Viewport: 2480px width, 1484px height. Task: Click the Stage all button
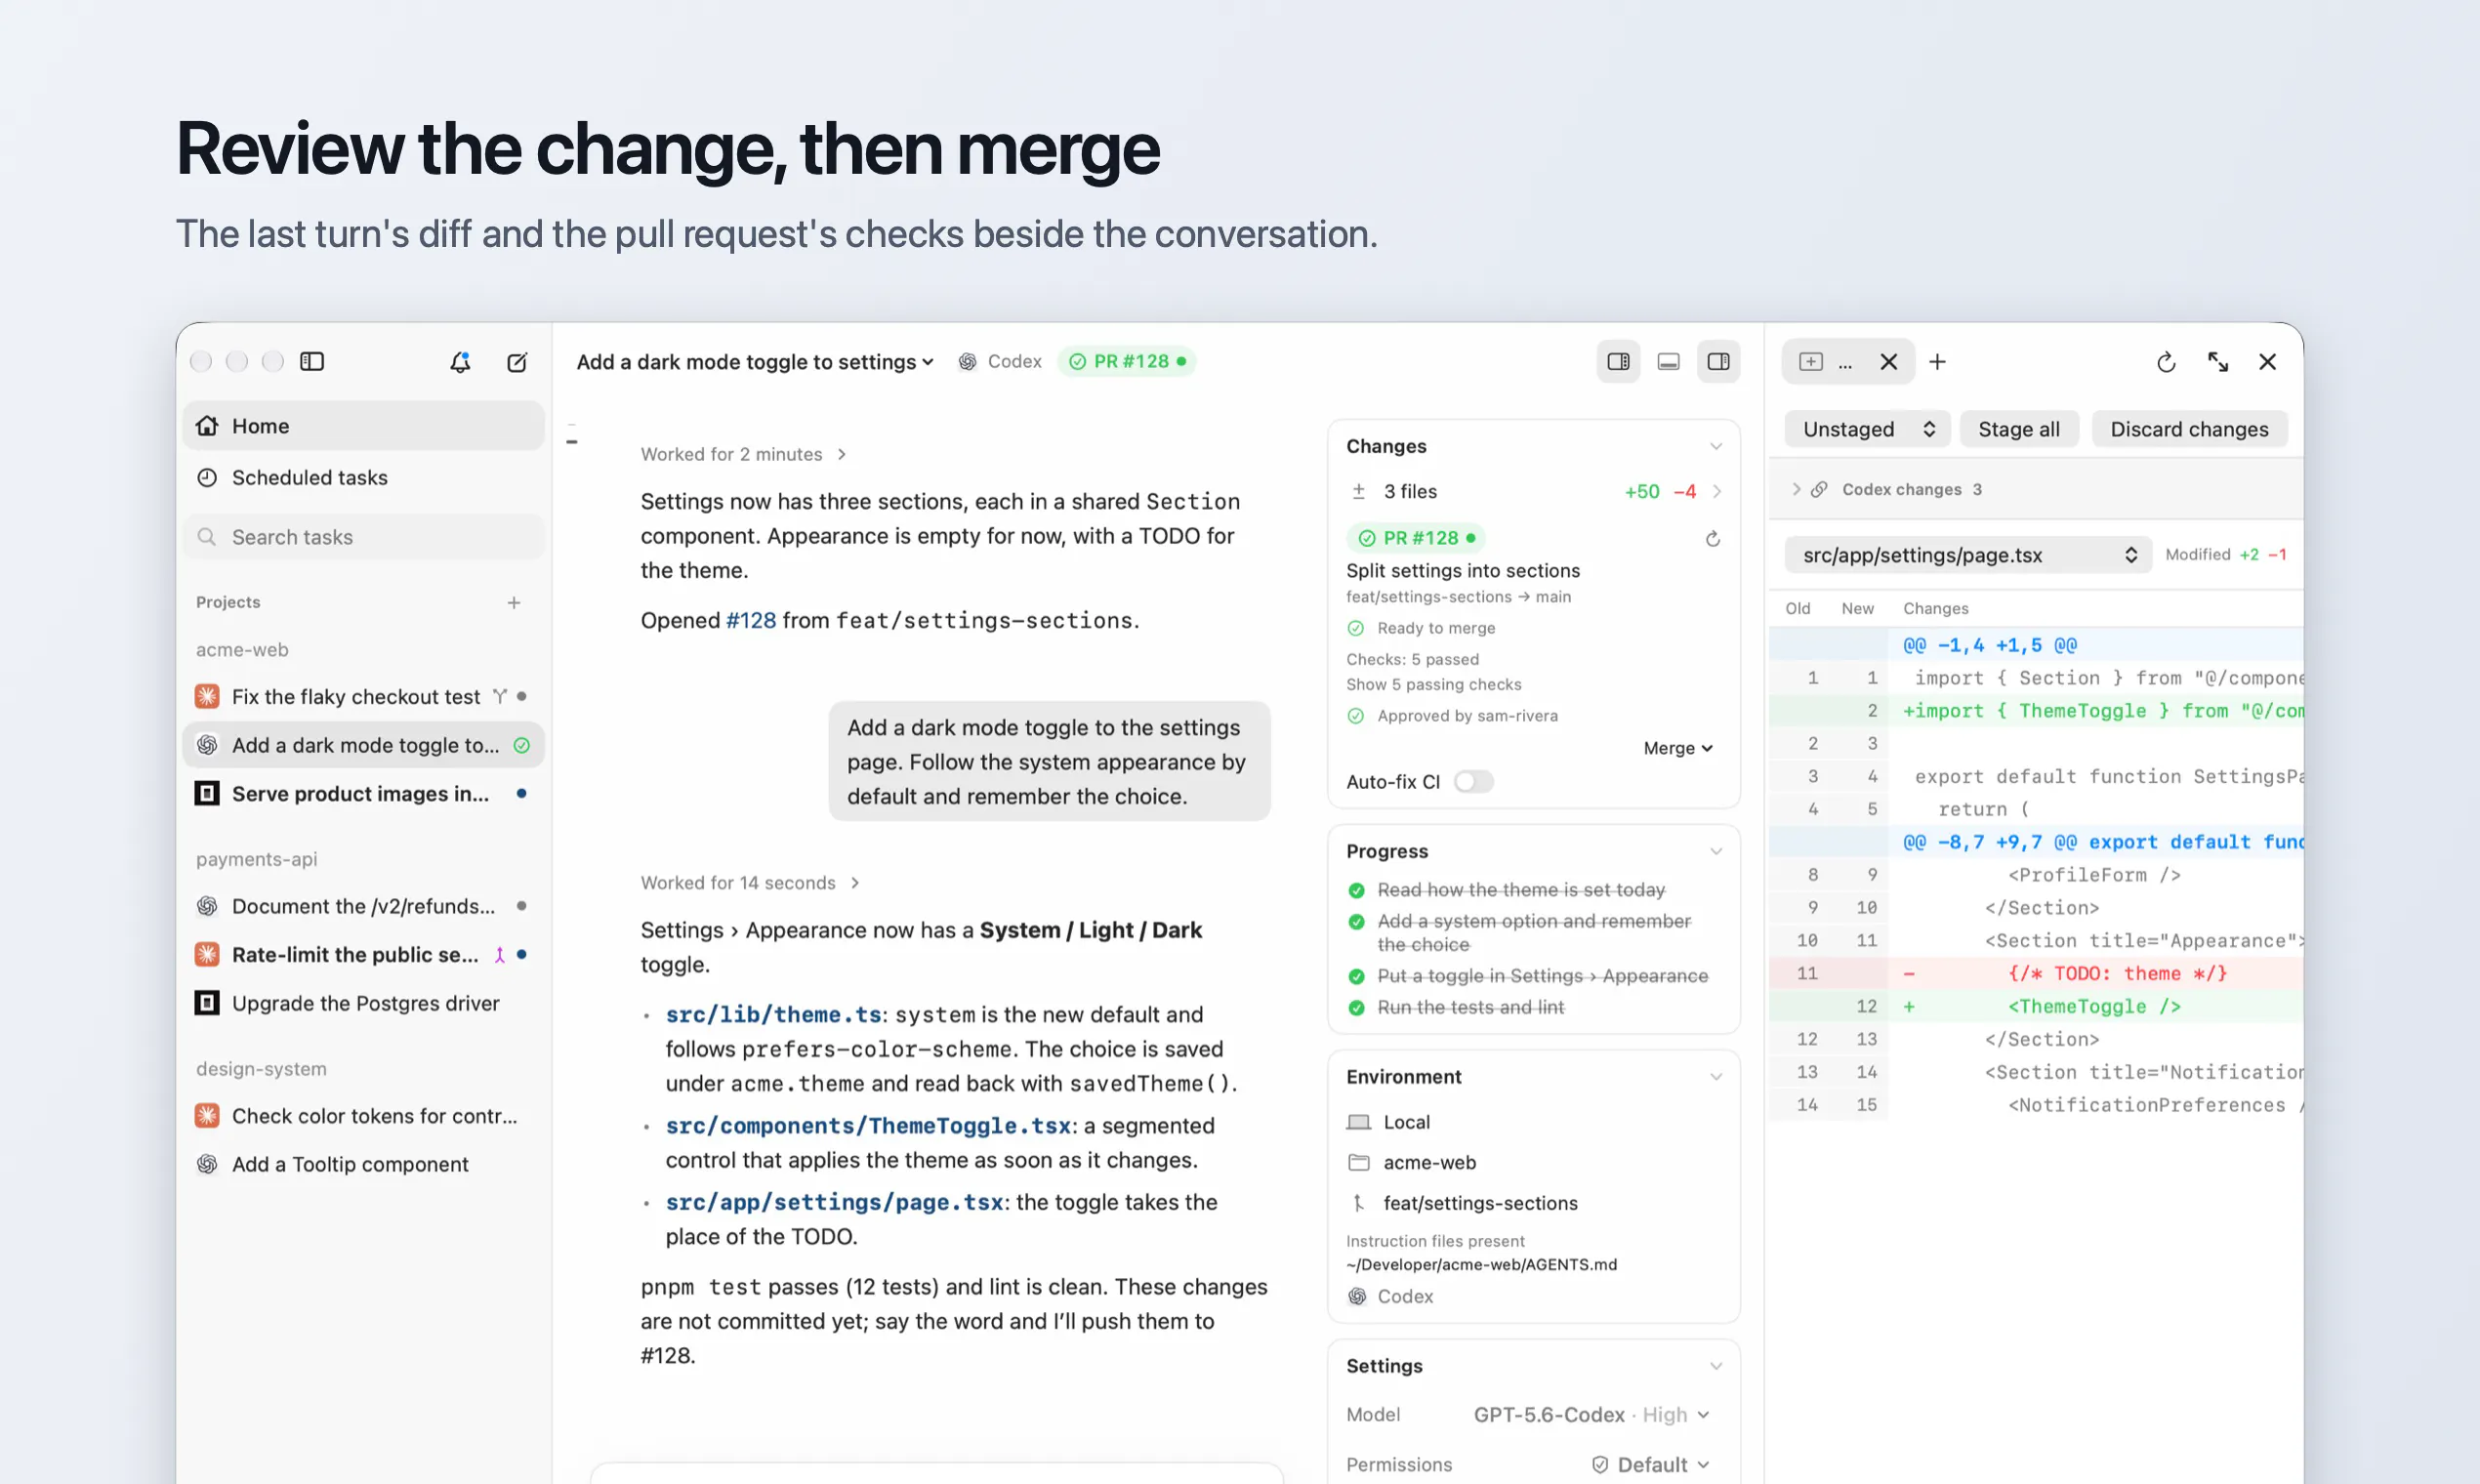[x=2019, y=429]
